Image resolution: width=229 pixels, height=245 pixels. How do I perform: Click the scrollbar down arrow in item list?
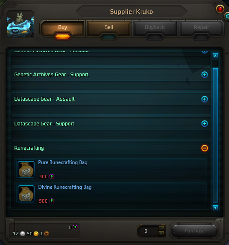coord(215,208)
